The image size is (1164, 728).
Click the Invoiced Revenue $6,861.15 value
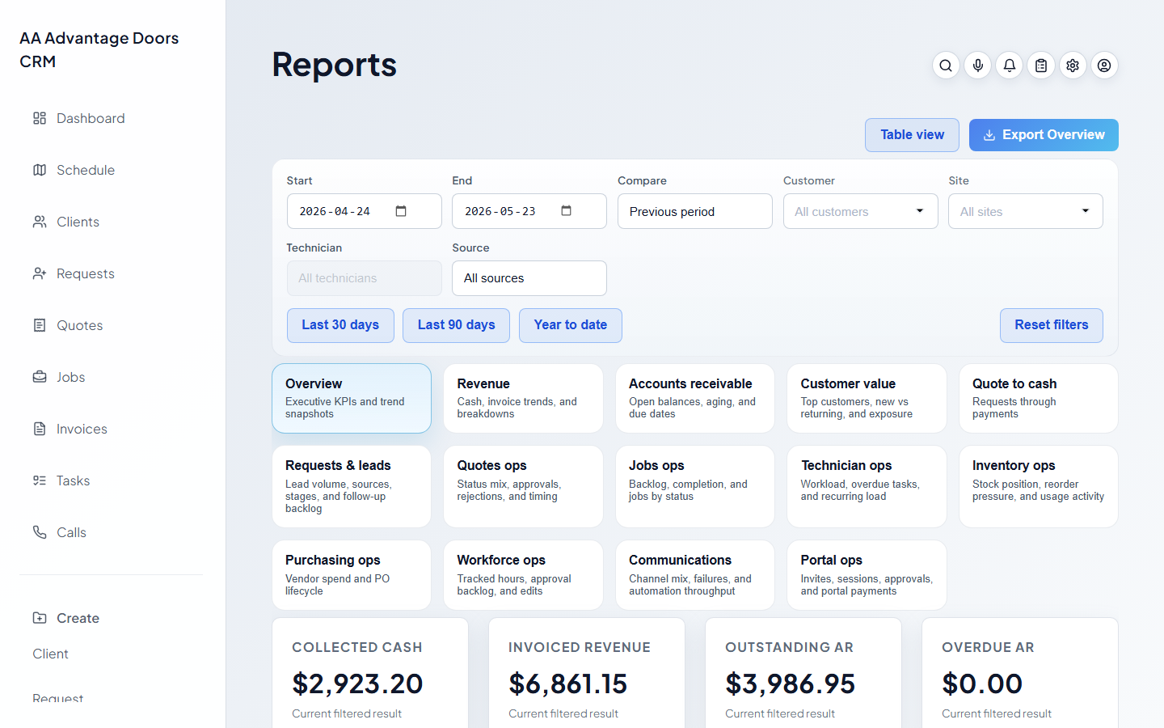click(x=567, y=684)
